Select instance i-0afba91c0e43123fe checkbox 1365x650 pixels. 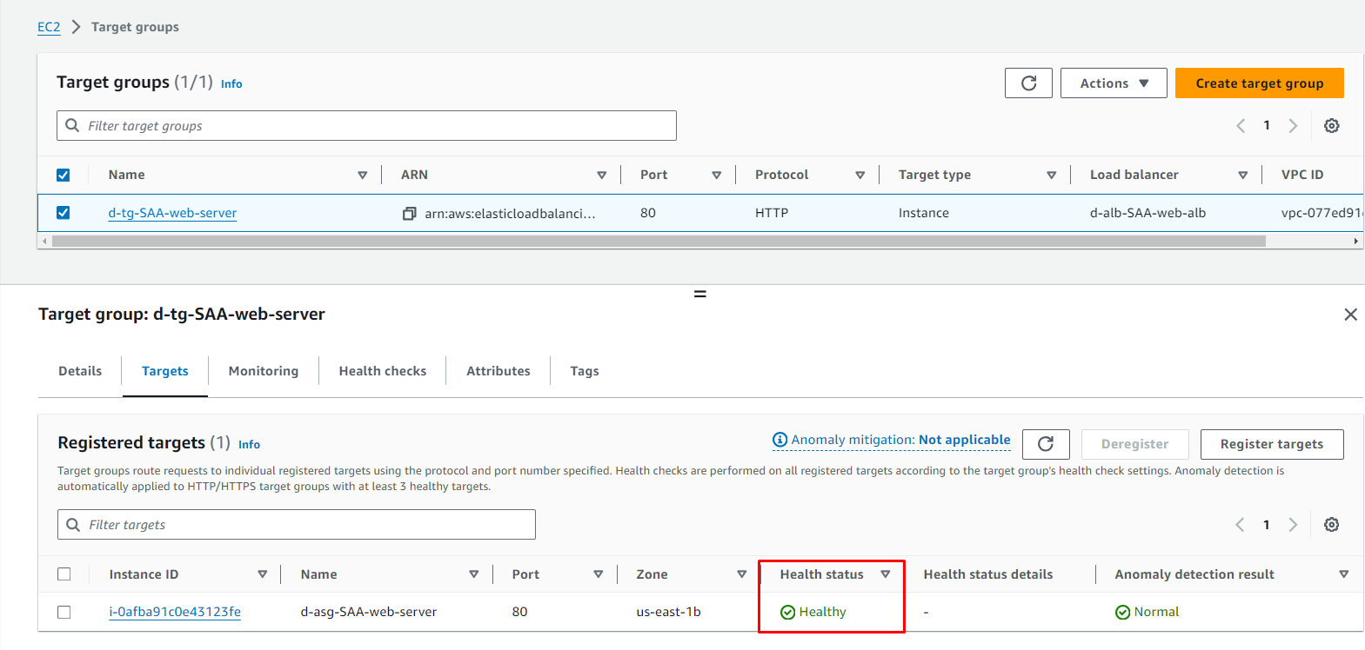(64, 612)
